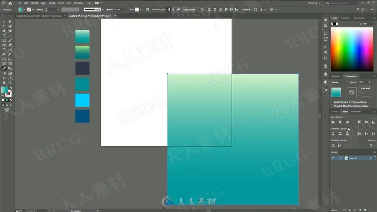
Task: Select the Paintbrush tool
Action: (10, 40)
